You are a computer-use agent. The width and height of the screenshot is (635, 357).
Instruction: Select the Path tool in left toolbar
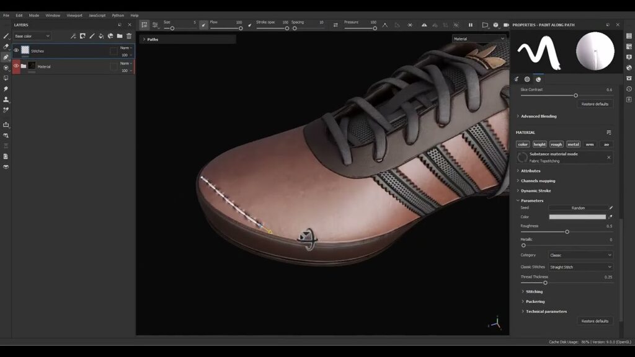tap(6, 57)
